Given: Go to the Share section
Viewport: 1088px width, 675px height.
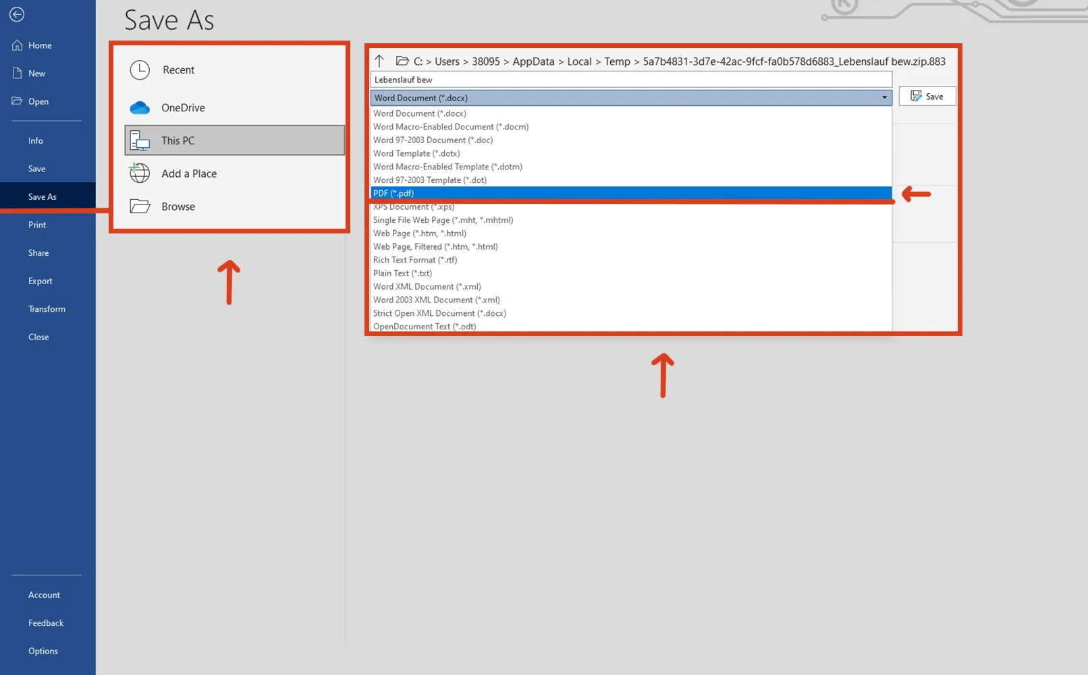Looking at the screenshot, I should tap(38, 252).
